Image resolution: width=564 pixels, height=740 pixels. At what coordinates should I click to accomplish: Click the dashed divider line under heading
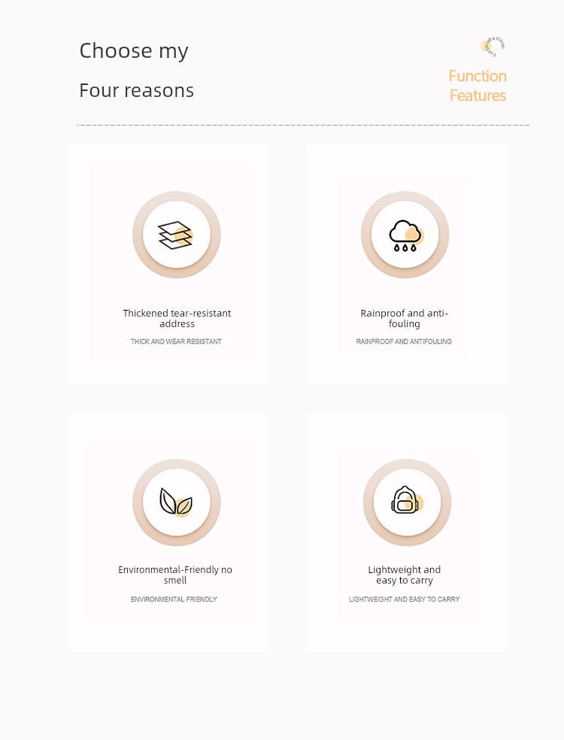[x=303, y=125]
